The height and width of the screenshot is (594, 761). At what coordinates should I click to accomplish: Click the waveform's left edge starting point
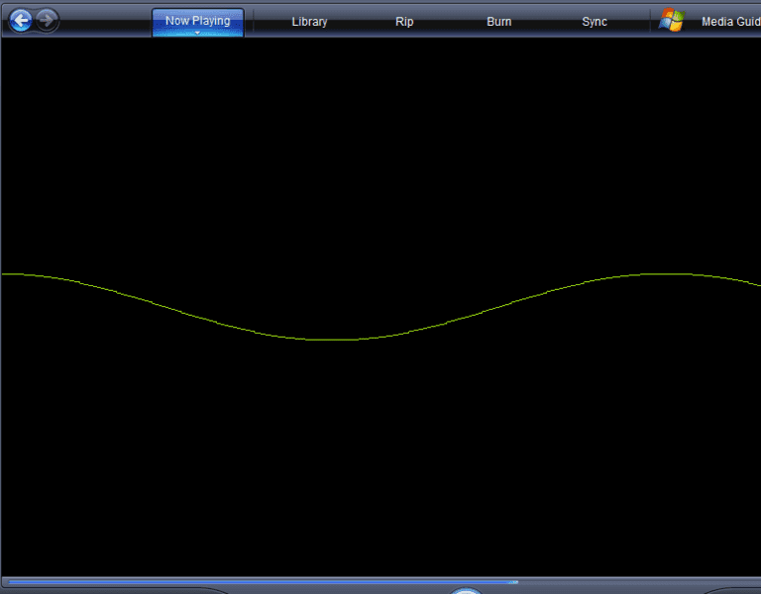pyautogui.click(x=3, y=274)
